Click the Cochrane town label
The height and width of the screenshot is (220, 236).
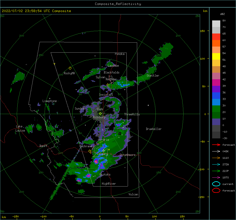(x=86, y=146)
